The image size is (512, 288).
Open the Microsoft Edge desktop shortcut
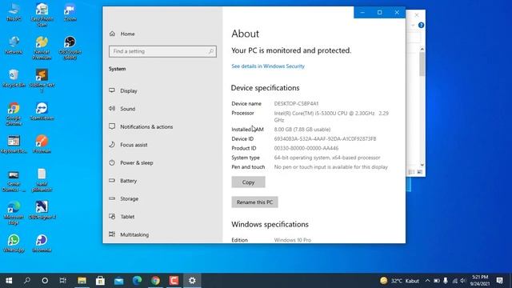tap(14, 212)
